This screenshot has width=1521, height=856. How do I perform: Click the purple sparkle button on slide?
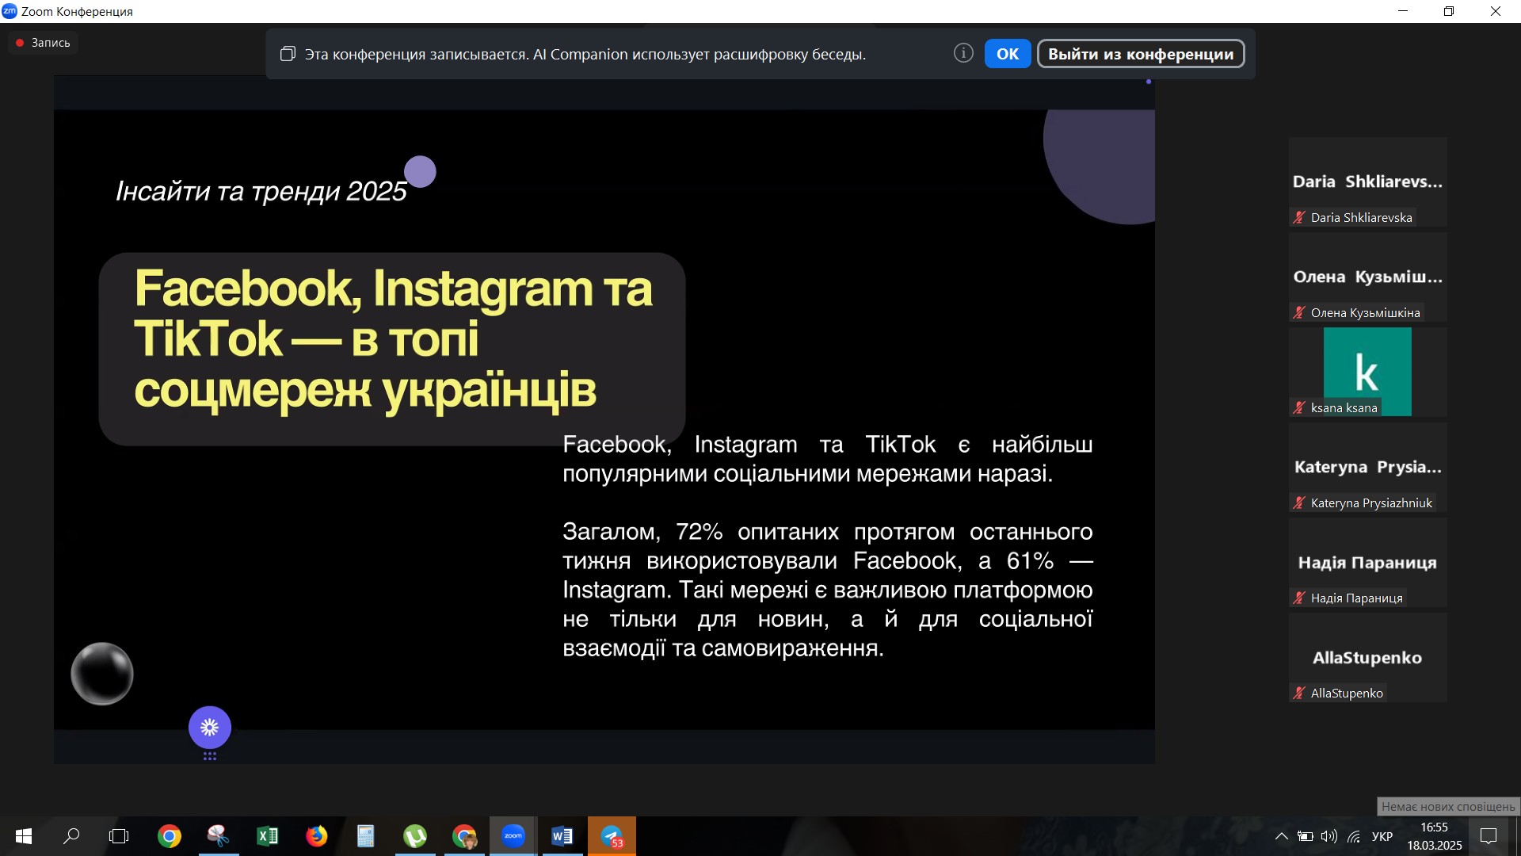coord(210,727)
